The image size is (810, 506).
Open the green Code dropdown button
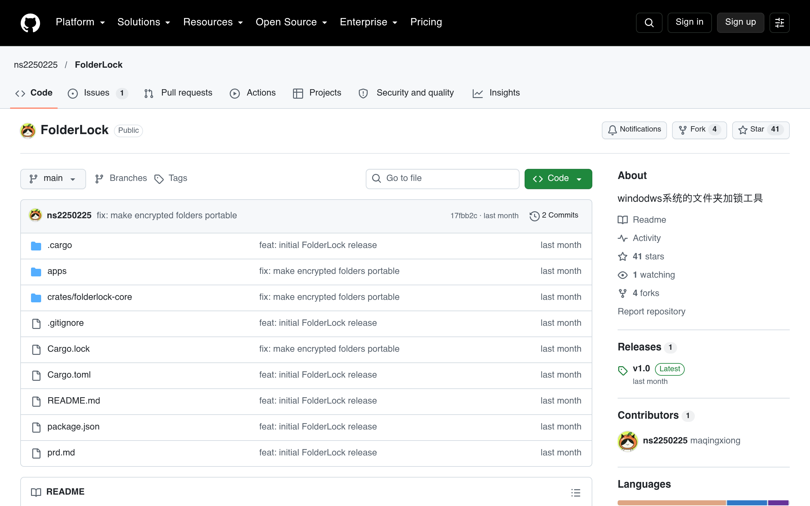click(558, 179)
